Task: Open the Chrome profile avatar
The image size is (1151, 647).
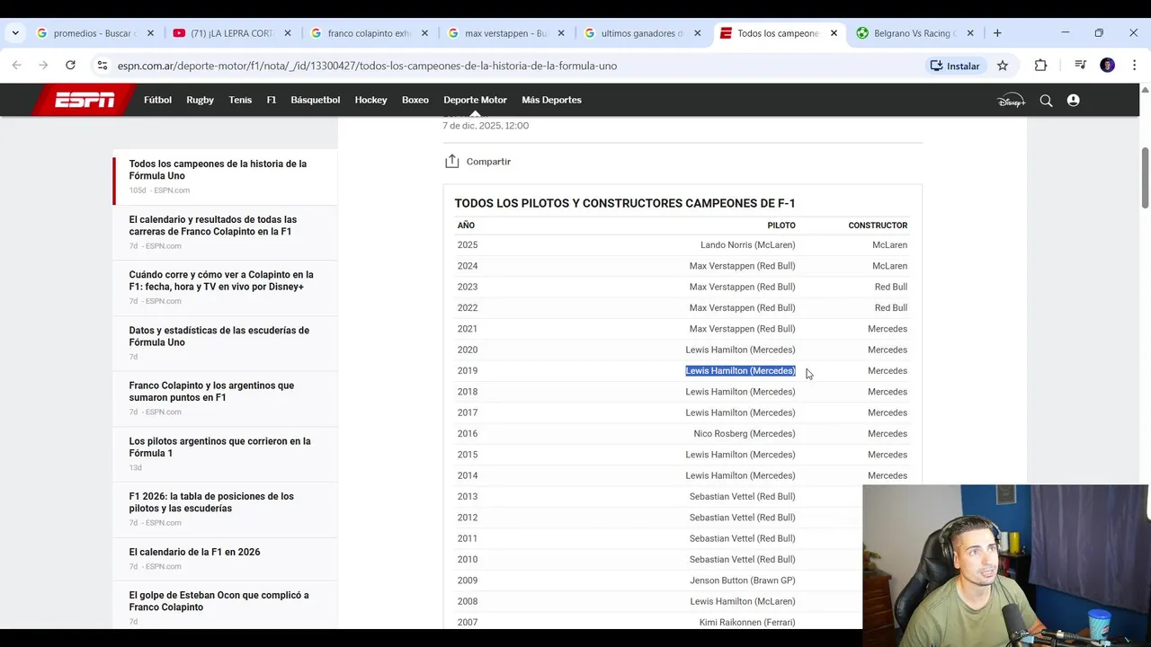Action: pos(1108,66)
